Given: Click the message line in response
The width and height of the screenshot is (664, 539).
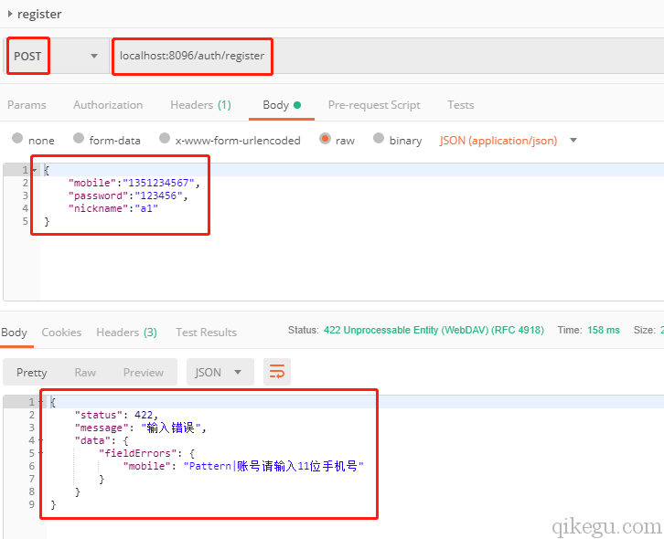Looking at the screenshot, I should [141, 428].
